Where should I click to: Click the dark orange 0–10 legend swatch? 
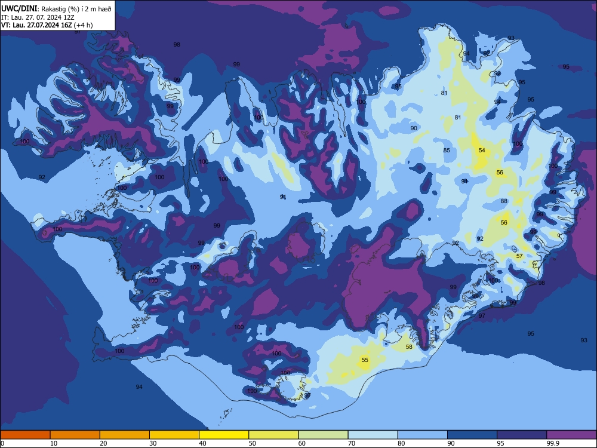(x=25, y=435)
